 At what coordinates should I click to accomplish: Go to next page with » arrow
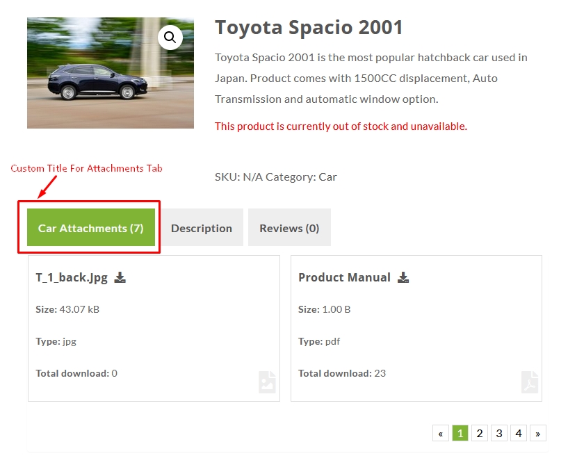tap(537, 434)
